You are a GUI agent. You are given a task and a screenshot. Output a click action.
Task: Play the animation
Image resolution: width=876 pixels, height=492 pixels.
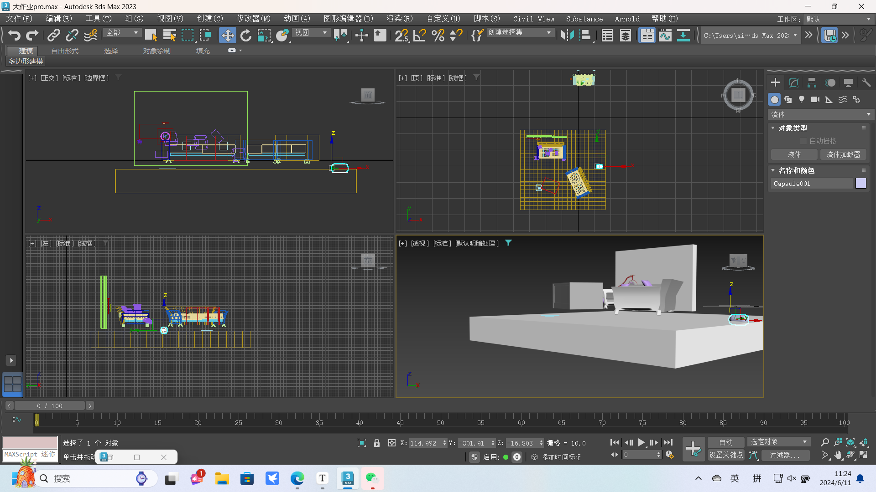[x=641, y=442]
